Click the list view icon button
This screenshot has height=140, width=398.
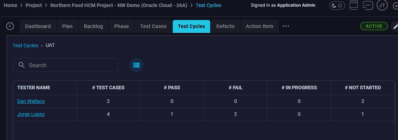coord(136,65)
